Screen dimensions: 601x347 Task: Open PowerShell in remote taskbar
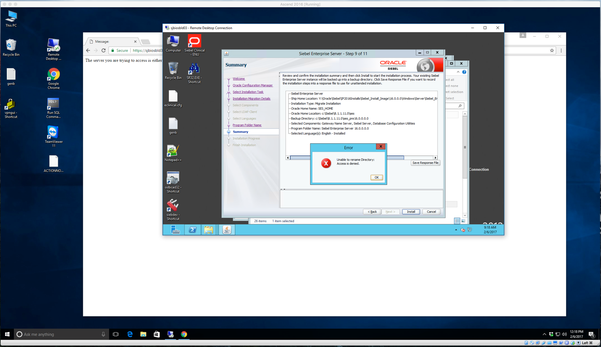(192, 230)
